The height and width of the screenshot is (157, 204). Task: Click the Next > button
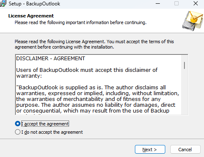coord(150,150)
